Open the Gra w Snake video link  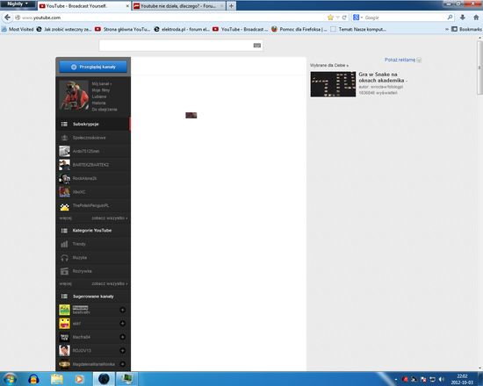[383, 77]
